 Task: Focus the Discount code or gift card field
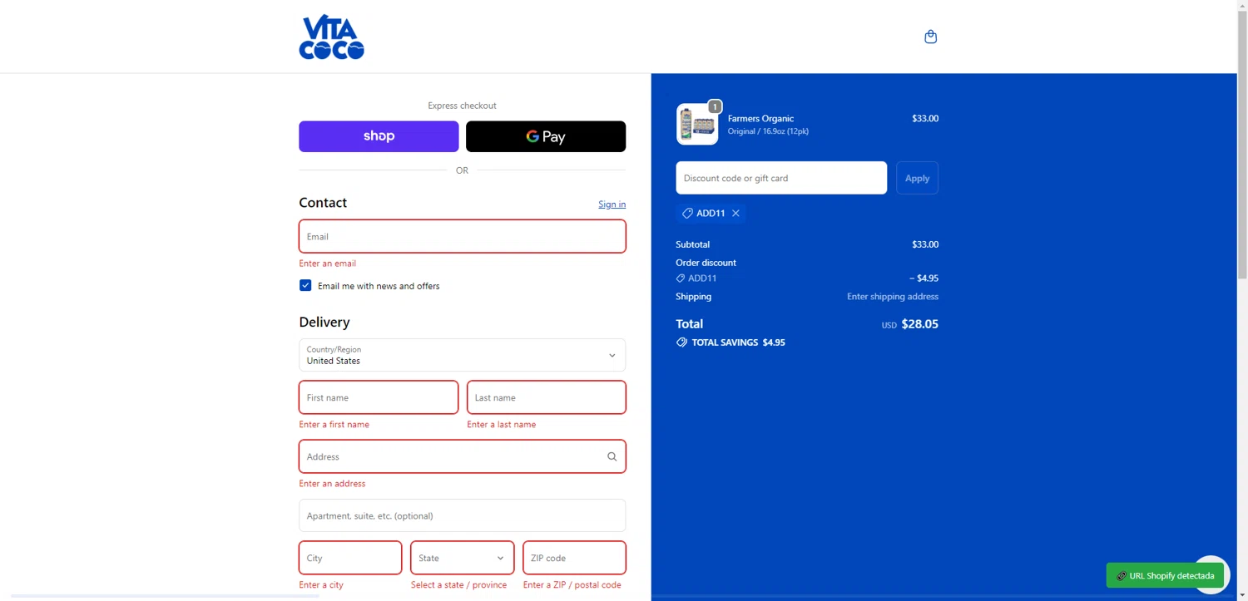click(781, 178)
